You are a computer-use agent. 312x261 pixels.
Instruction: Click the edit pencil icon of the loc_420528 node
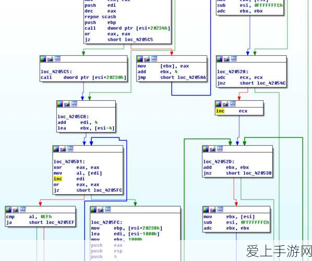[x=226, y=59]
